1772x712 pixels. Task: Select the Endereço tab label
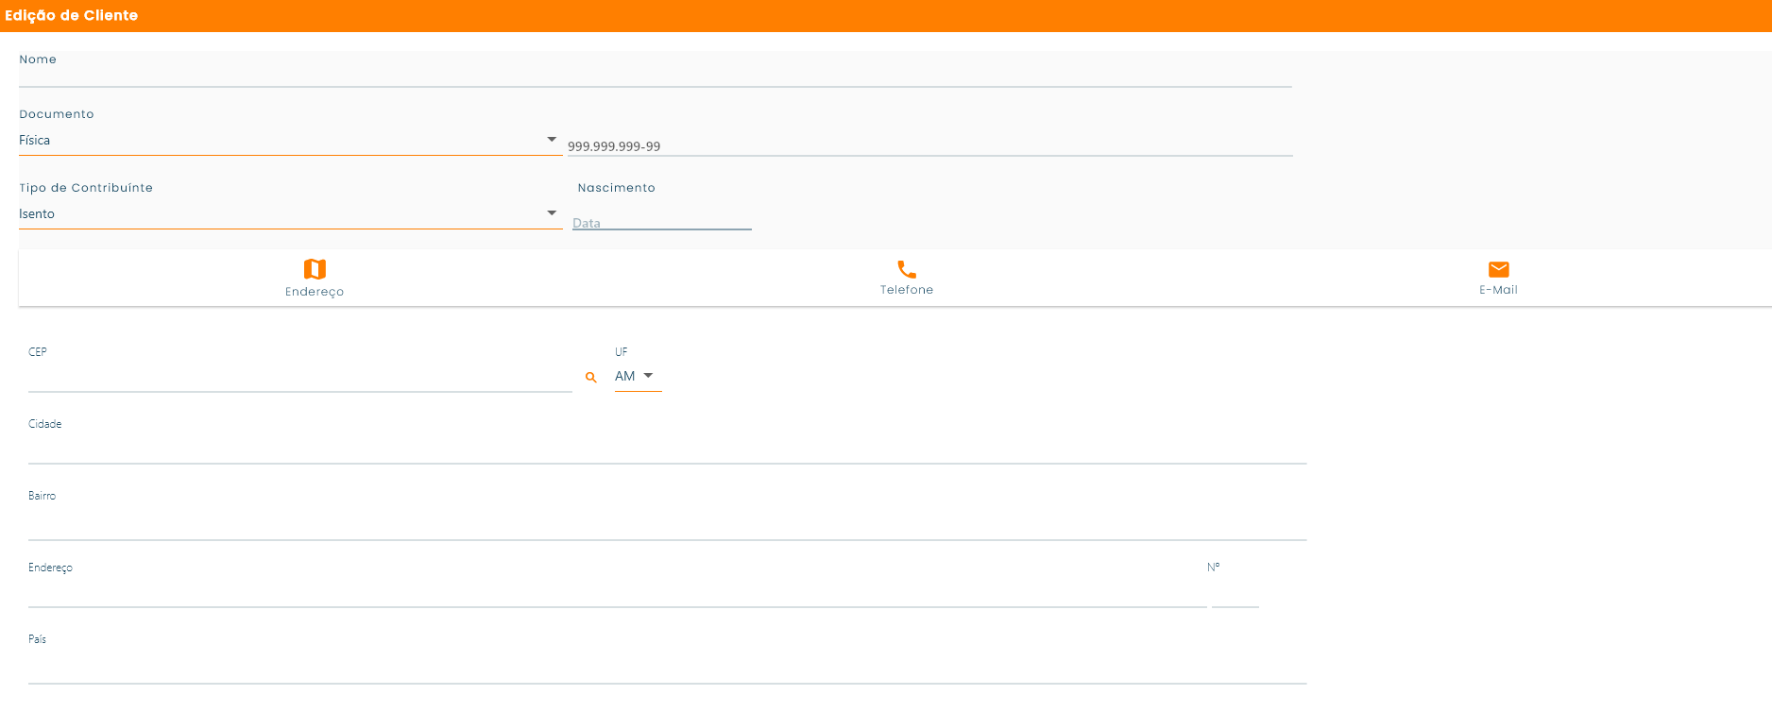click(x=315, y=292)
